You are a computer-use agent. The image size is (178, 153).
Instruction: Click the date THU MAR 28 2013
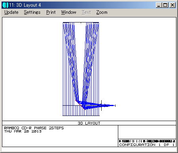(23, 131)
